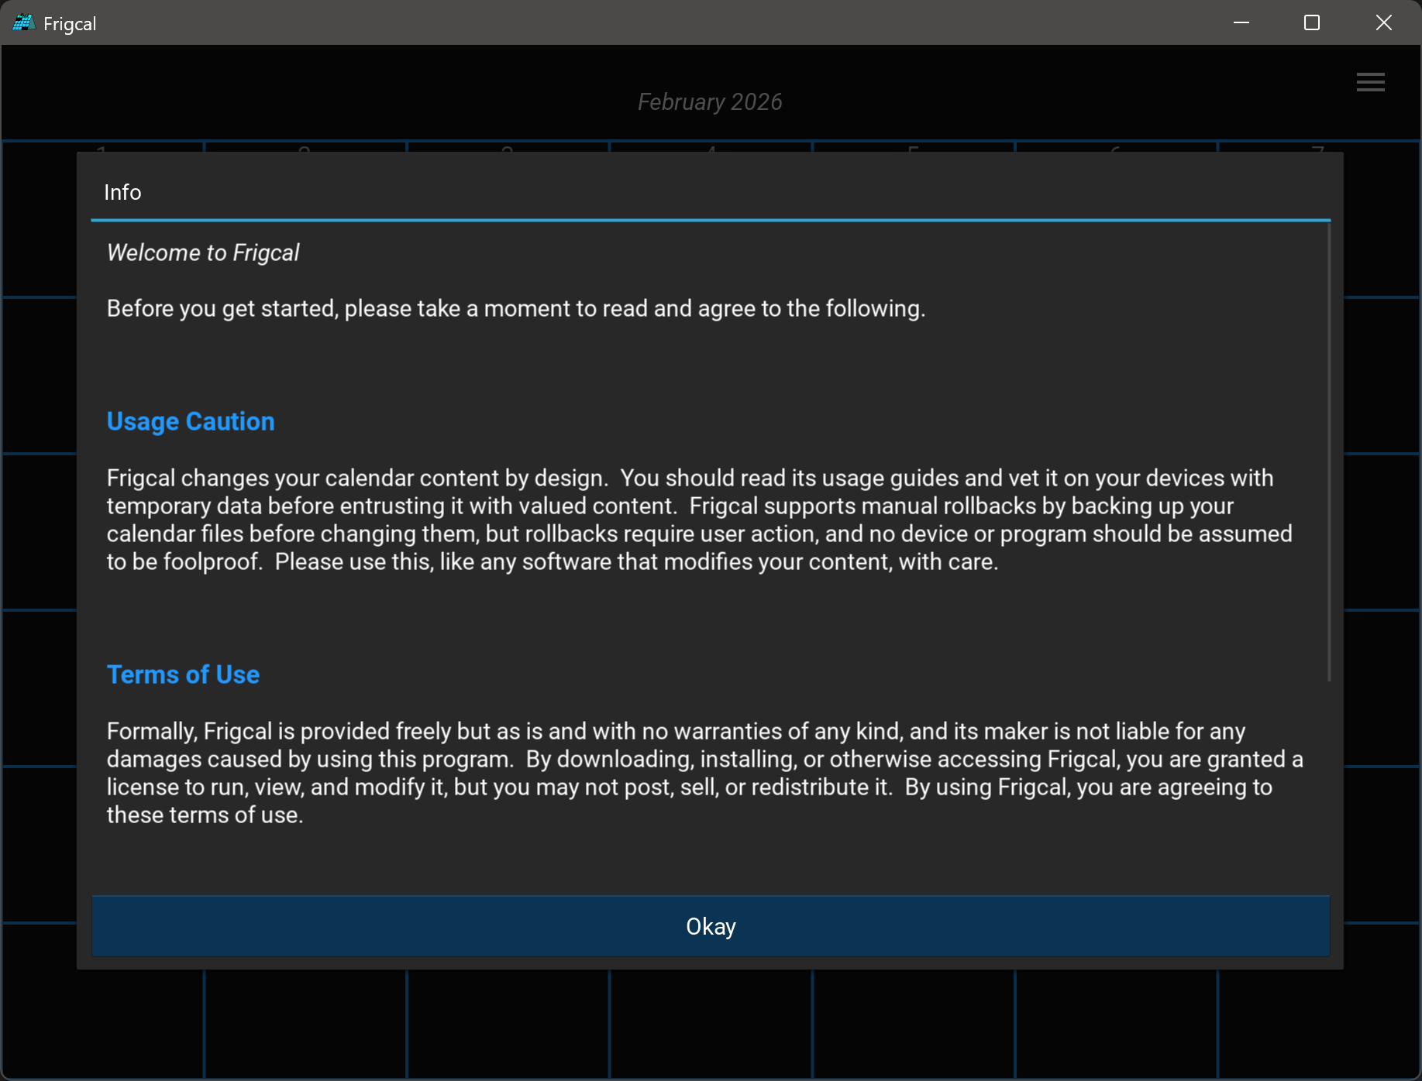Screen dimensions: 1422x1081
Task: Click the bottom-right calendar cell
Action: pyautogui.click(x=1317, y=1022)
